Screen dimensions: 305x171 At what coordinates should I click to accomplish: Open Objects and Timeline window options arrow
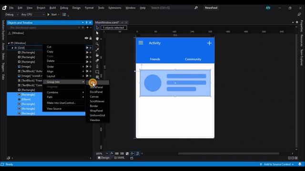click(x=83, y=23)
